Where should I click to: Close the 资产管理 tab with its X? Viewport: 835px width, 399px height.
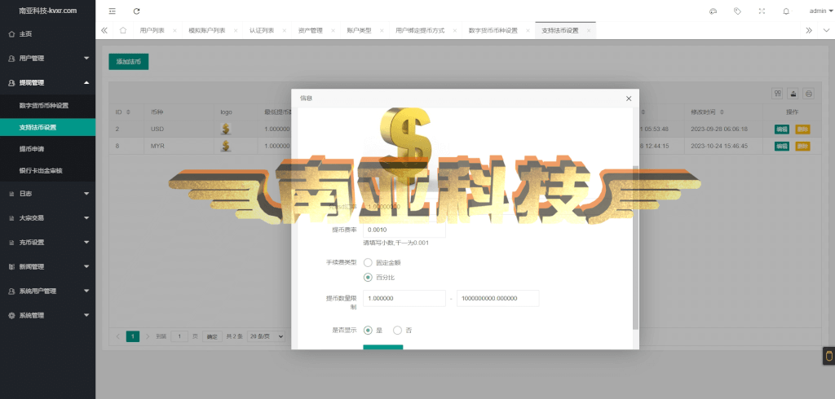[x=333, y=31]
